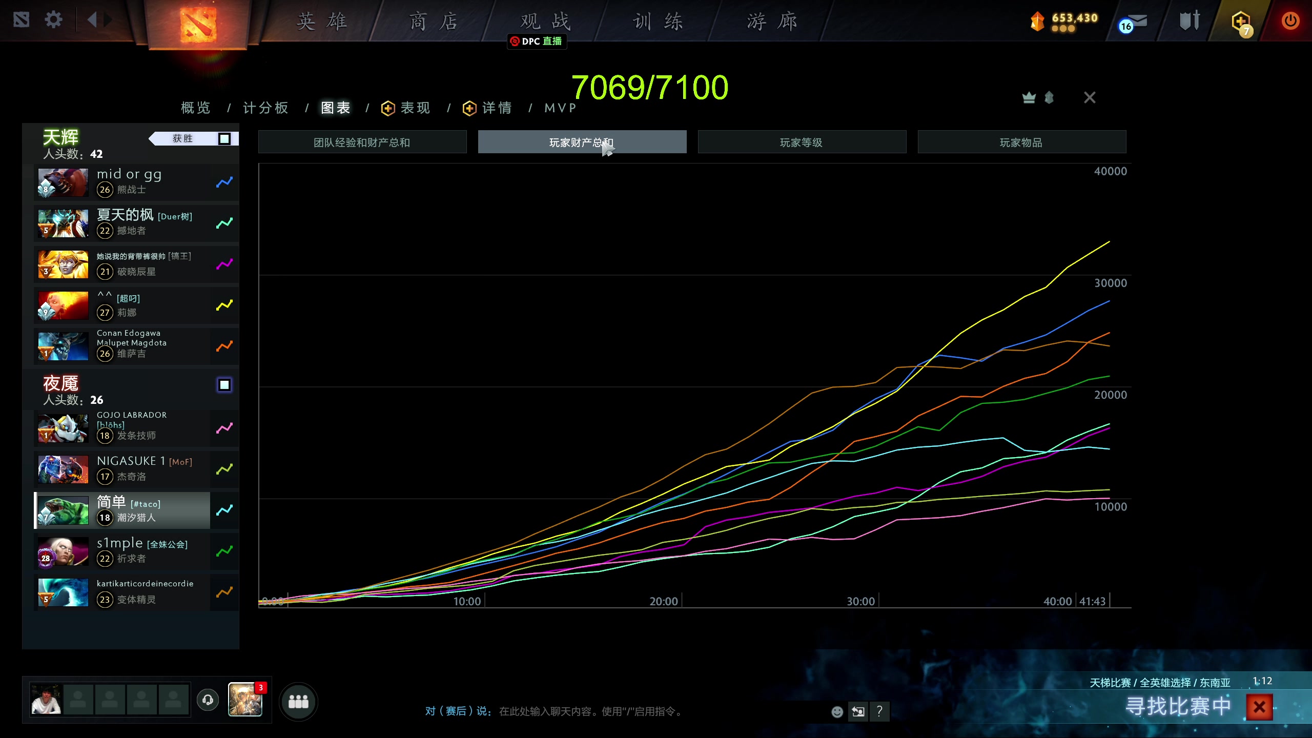Cancel matchmaking with the red X button
The width and height of the screenshot is (1312, 738).
[x=1259, y=707]
